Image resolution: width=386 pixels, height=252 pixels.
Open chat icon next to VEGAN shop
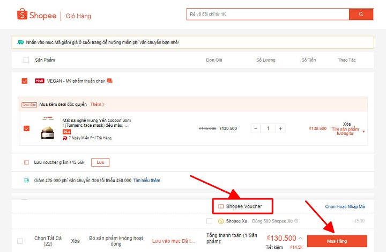click(109, 81)
